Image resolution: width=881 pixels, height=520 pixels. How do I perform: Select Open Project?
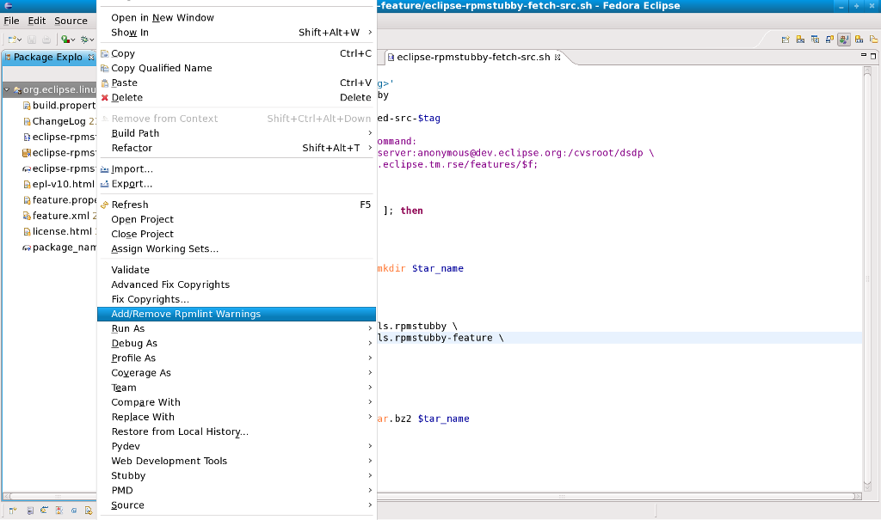tap(237, 219)
